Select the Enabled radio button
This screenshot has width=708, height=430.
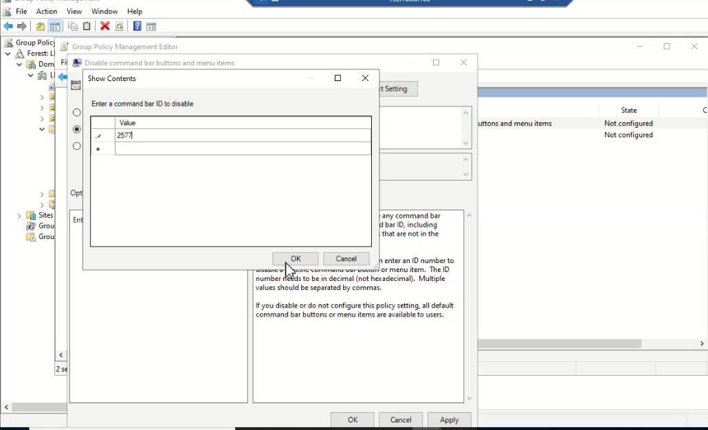click(76, 128)
